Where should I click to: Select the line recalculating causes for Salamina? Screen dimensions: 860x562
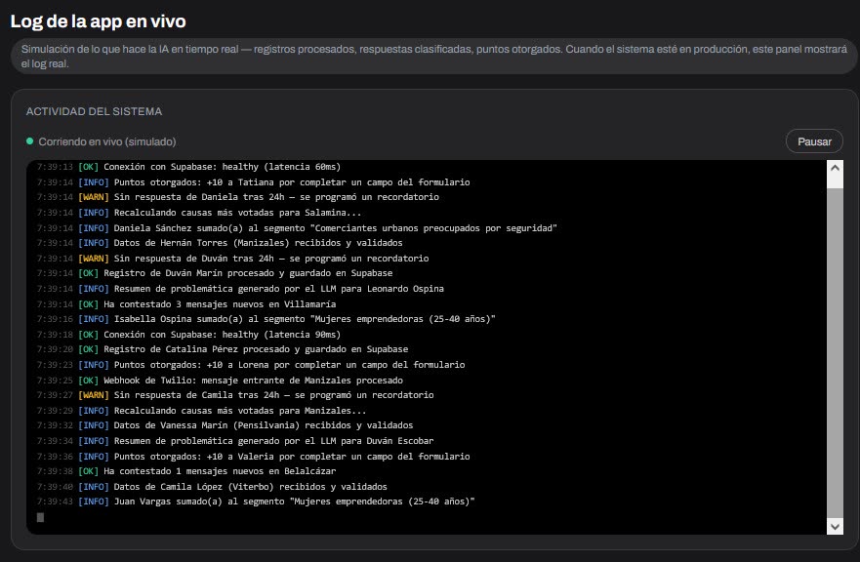[x=199, y=212]
